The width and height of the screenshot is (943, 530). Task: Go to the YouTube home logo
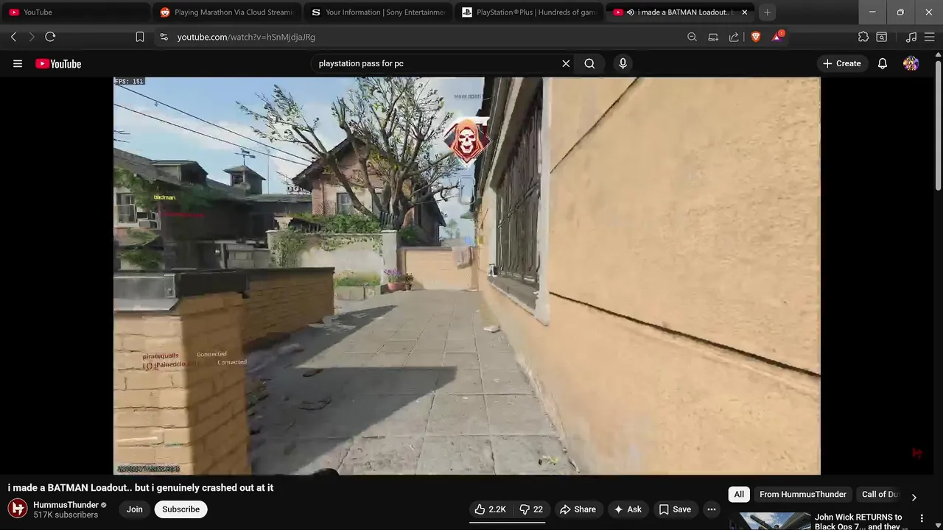coord(58,63)
